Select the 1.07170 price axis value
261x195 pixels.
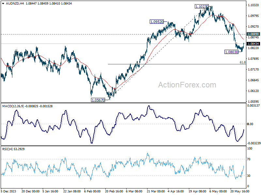[253, 69]
